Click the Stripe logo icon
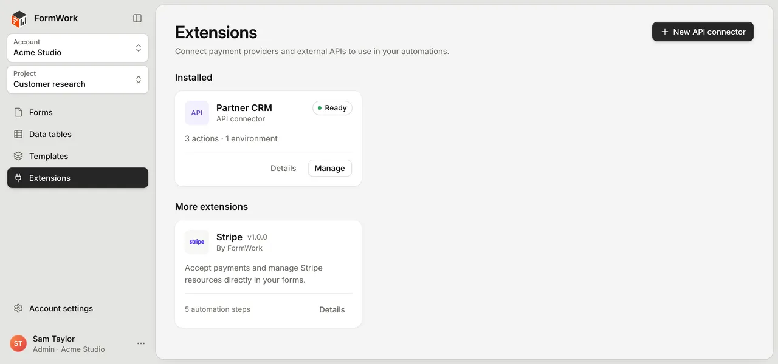This screenshot has width=778, height=364. [x=197, y=242]
